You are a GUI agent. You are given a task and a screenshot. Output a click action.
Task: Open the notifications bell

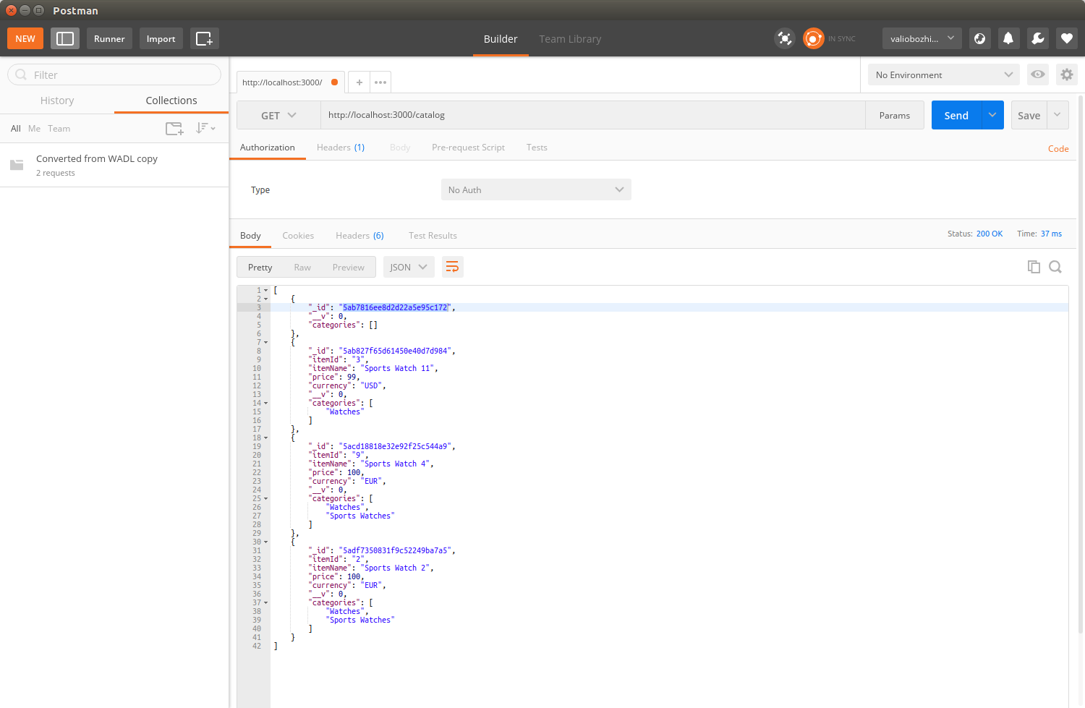(x=1008, y=39)
